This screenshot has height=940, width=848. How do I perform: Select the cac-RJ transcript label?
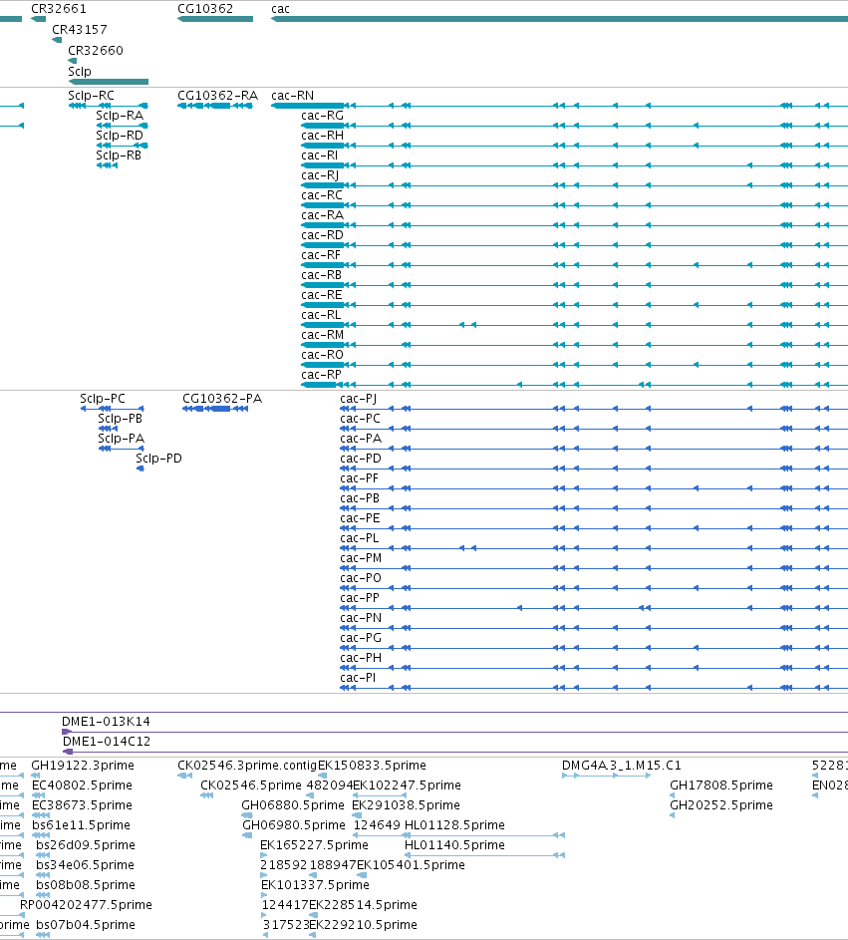tap(320, 175)
